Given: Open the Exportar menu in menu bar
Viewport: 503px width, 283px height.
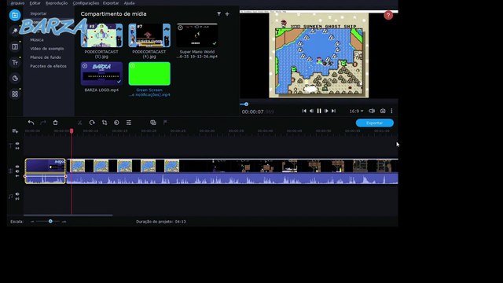Looking at the screenshot, I should click(111, 3).
